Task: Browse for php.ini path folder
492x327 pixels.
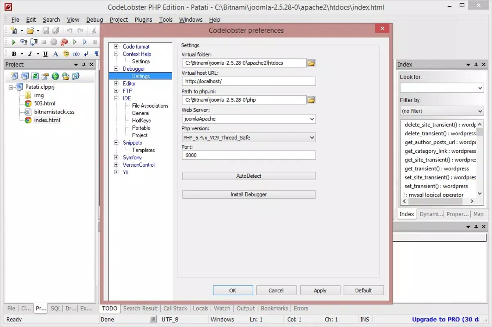Action: pos(312,100)
